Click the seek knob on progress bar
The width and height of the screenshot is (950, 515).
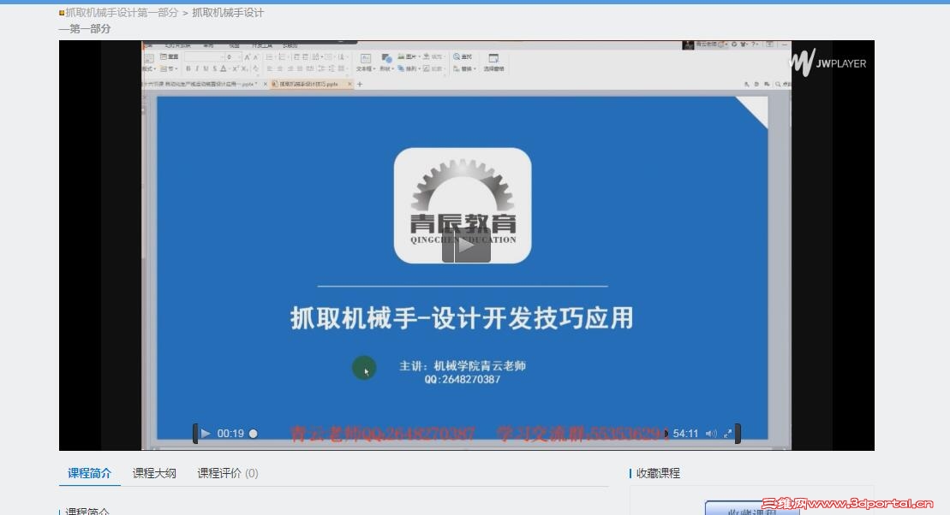[x=254, y=434]
